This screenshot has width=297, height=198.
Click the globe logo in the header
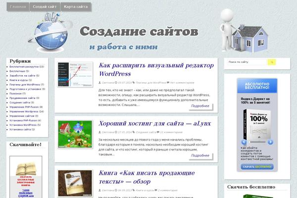[50, 32]
